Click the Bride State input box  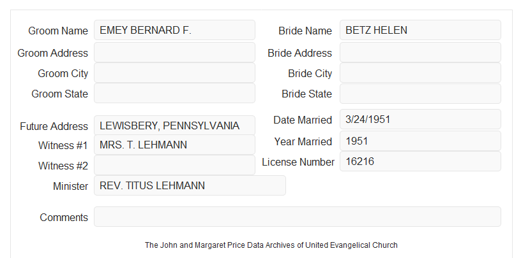(420, 94)
